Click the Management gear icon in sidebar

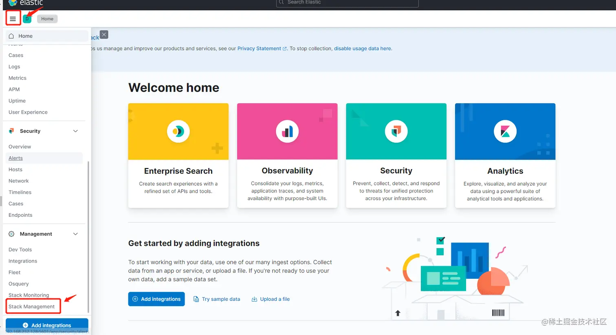11,234
